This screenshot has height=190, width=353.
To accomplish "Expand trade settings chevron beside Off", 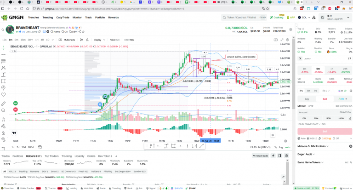I will click(x=351, y=138).
